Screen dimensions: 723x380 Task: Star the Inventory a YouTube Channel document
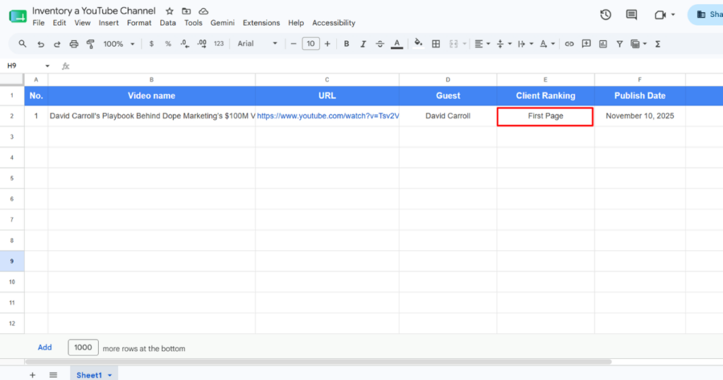tap(169, 11)
